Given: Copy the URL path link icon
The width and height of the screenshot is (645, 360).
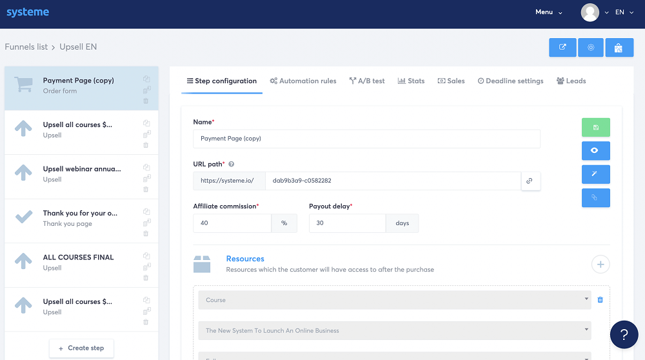Looking at the screenshot, I should (x=530, y=181).
